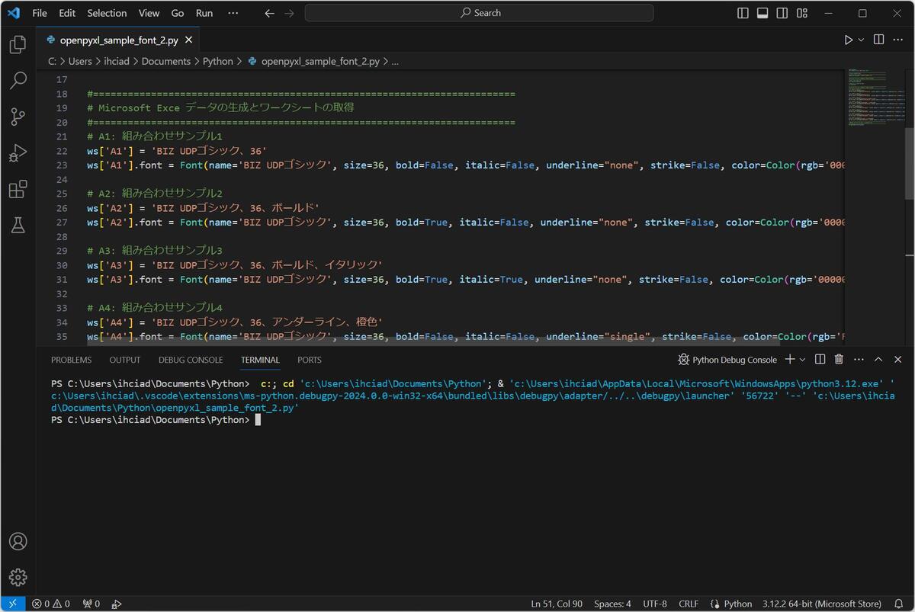915x612 pixels.
Task: Change indentation via Spaces: 4
Action: pos(612,604)
